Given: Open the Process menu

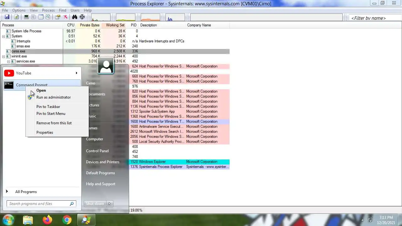Looking at the screenshot, I should pyautogui.click(x=48, y=10).
